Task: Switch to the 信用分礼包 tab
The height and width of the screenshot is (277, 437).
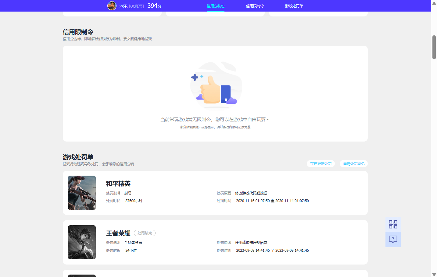Action: tap(216, 5)
